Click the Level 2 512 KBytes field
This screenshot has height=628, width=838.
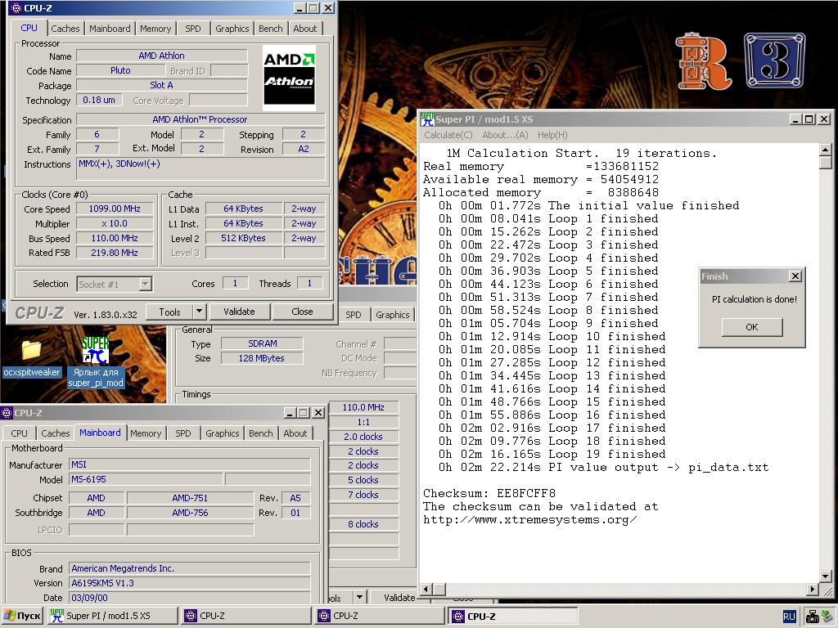click(243, 238)
